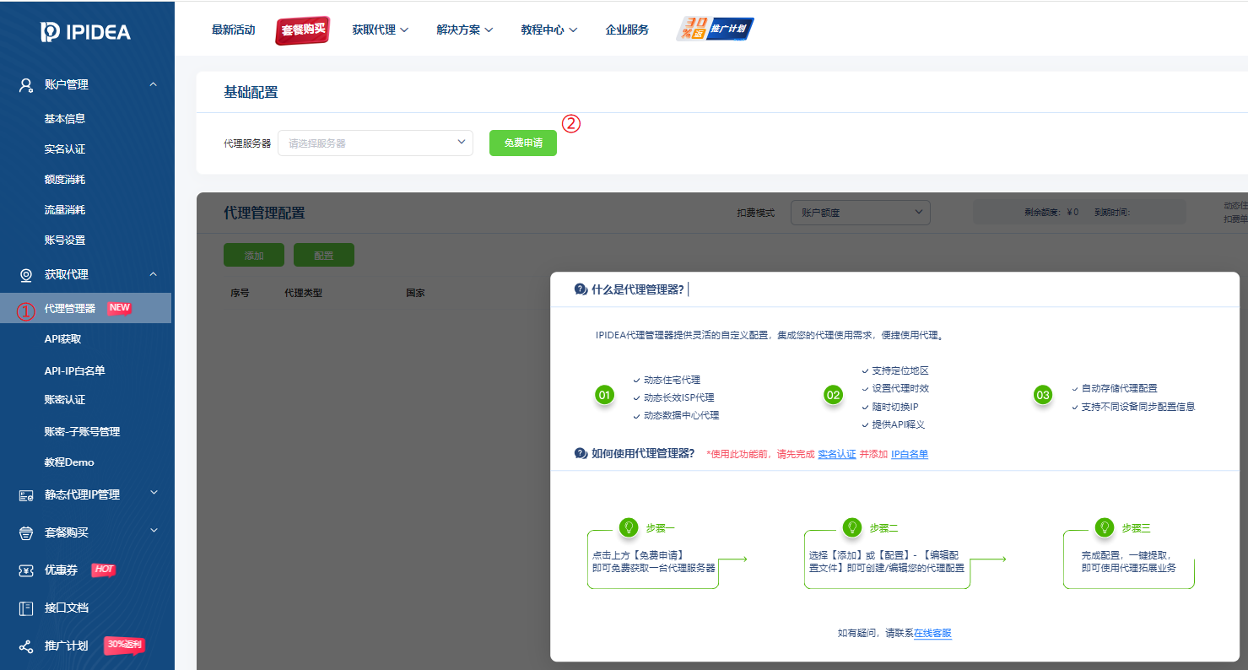
Task: Select API-IP白名单 in sidebar
Action: tap(74, 370)
